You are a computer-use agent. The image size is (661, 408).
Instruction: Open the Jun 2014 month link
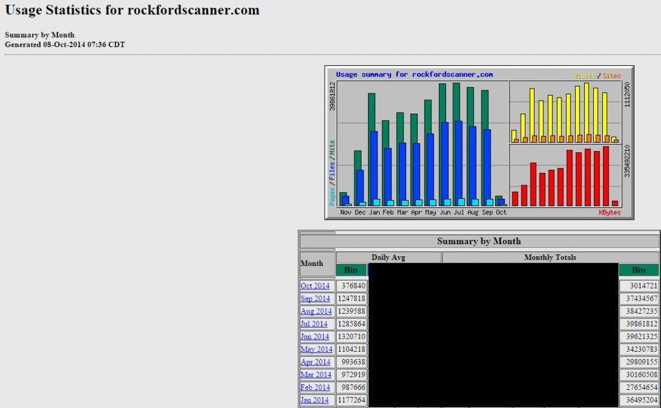(314, 336)
